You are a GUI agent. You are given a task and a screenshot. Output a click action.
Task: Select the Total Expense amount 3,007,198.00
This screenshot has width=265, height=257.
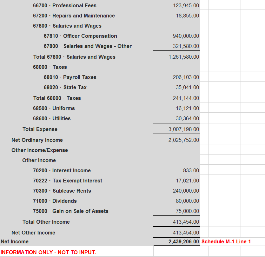(x=184, y=129)
